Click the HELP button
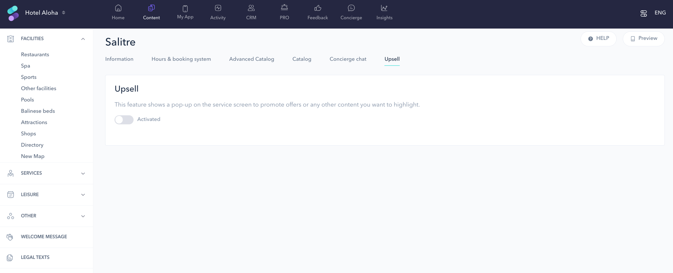The height and width of the screenshot is (273, 673). click(598, 39)
